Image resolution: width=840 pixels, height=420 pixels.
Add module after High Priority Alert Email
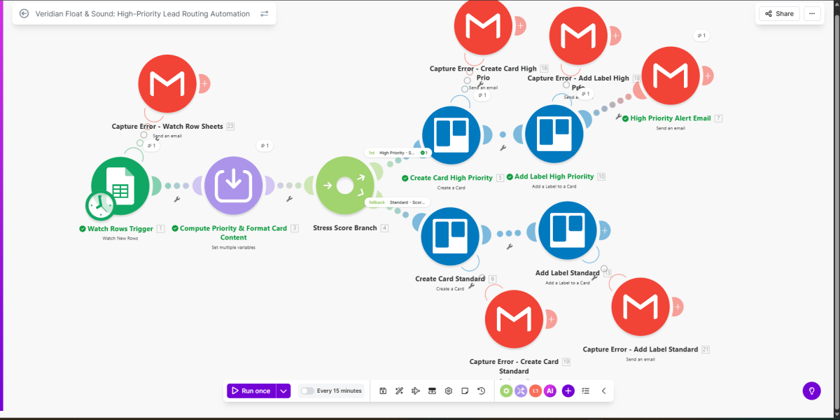[708, 76]
